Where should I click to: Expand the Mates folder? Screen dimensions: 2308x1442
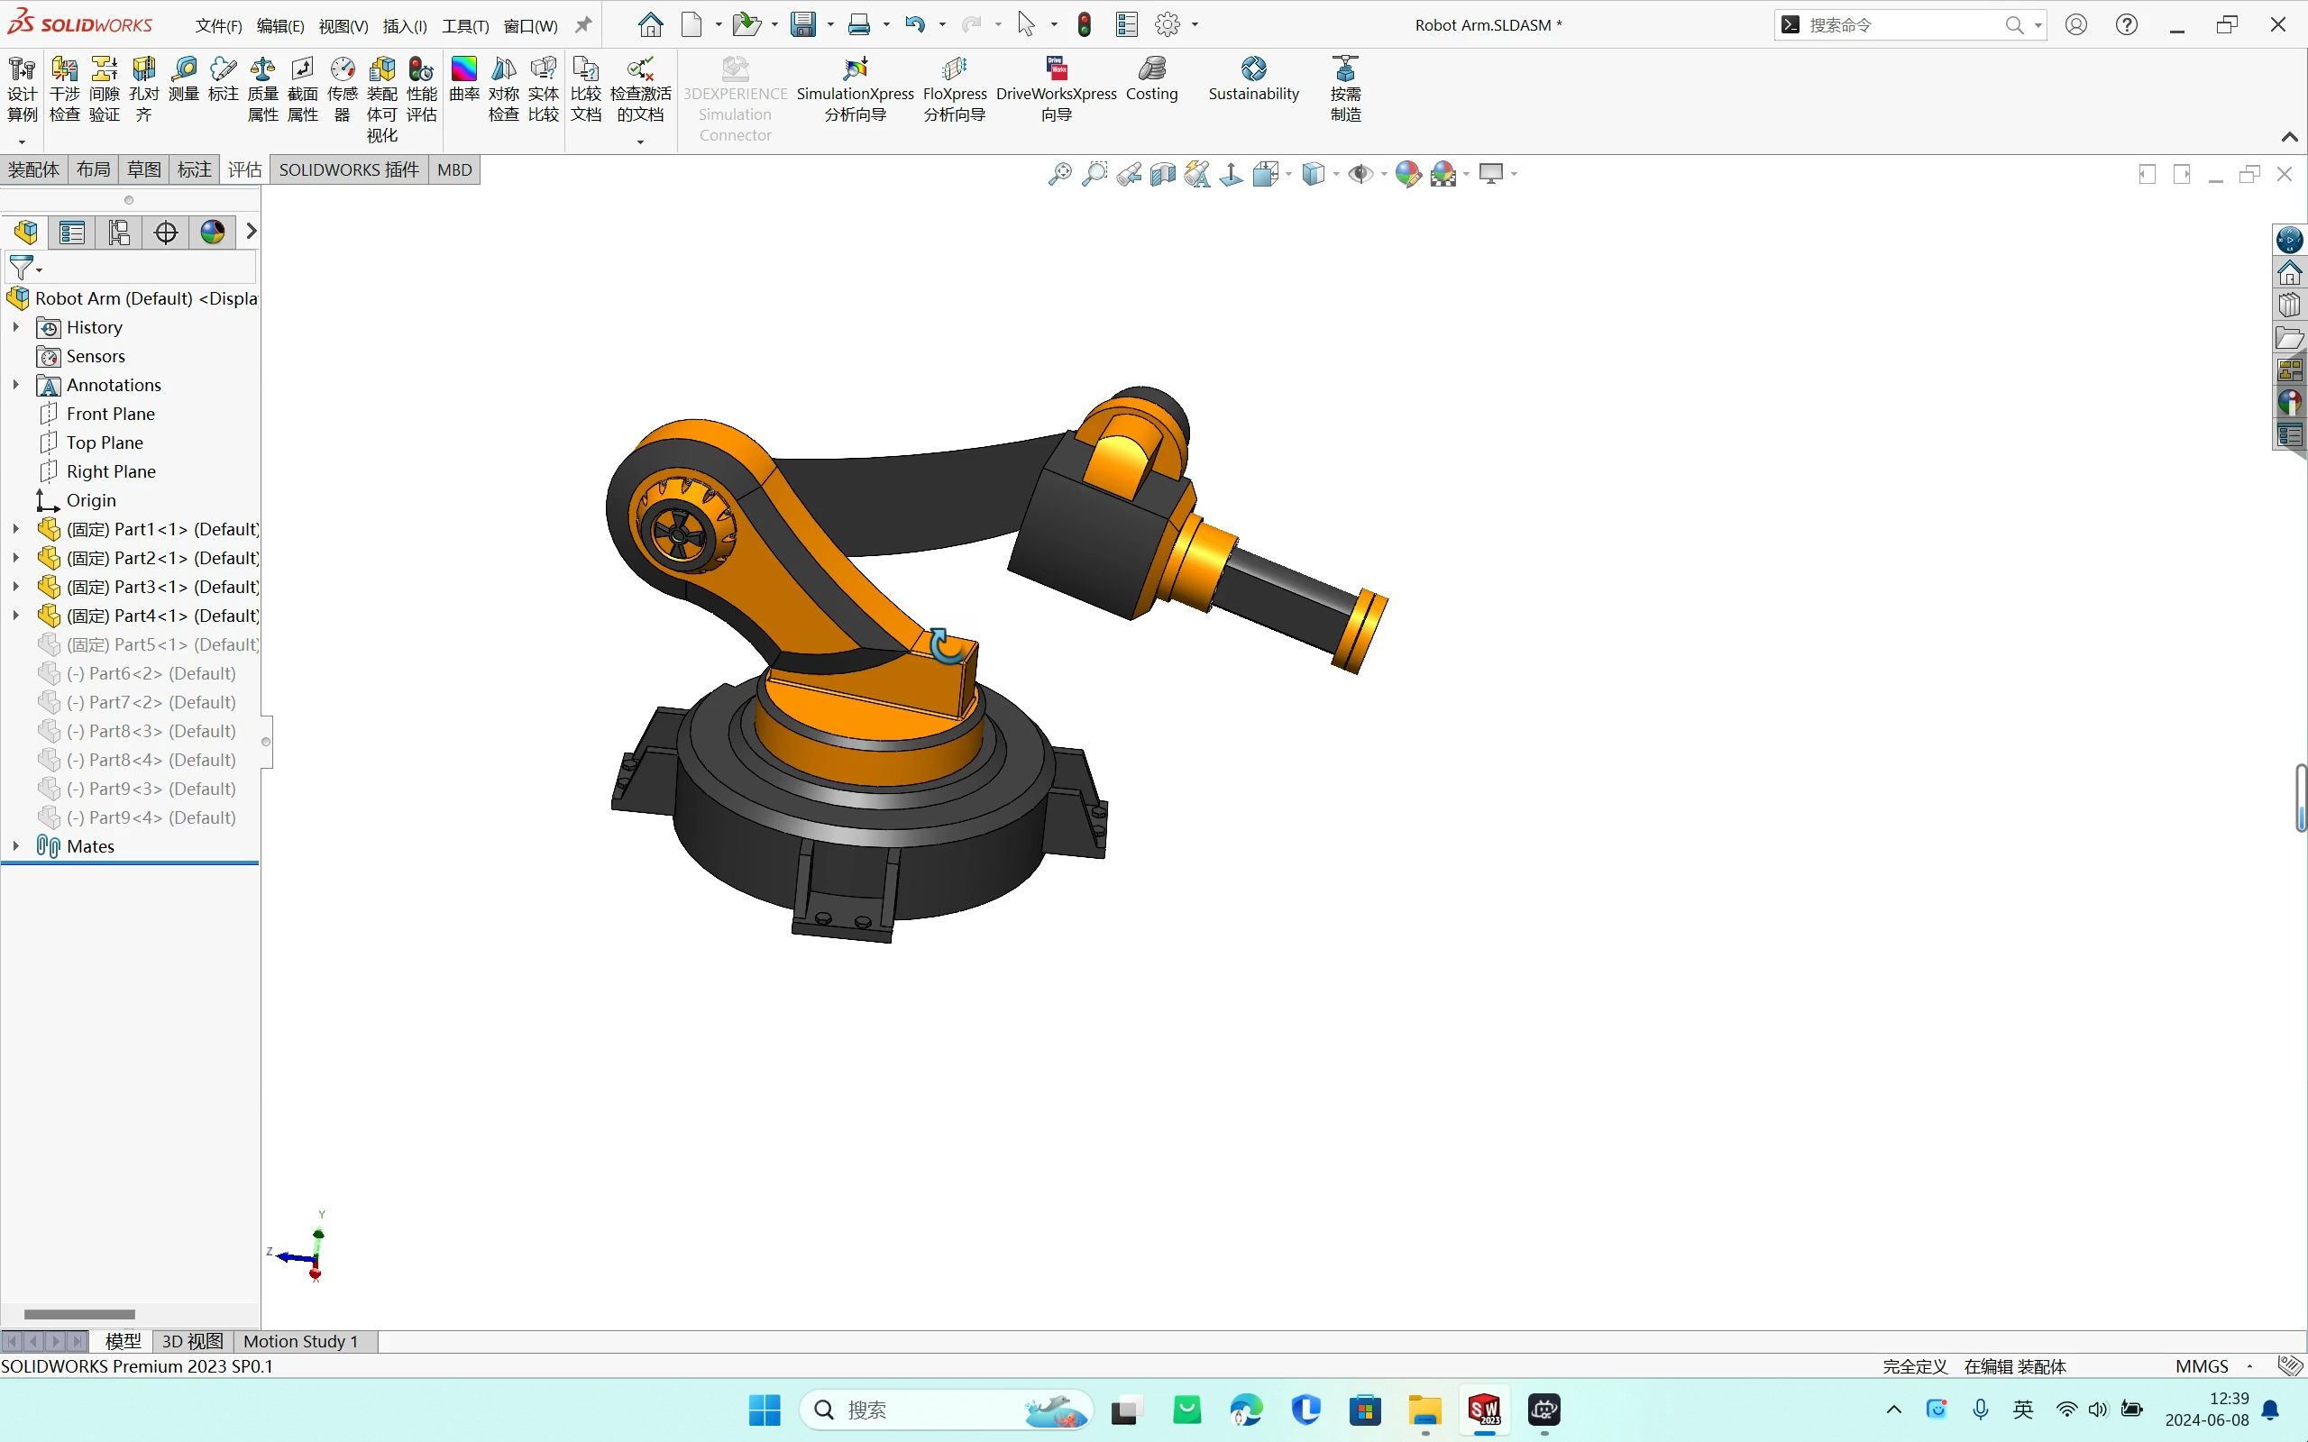click(16, 846)
